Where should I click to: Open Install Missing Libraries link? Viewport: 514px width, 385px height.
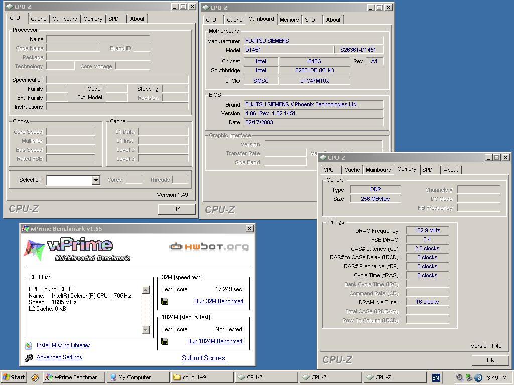(64, 345)
